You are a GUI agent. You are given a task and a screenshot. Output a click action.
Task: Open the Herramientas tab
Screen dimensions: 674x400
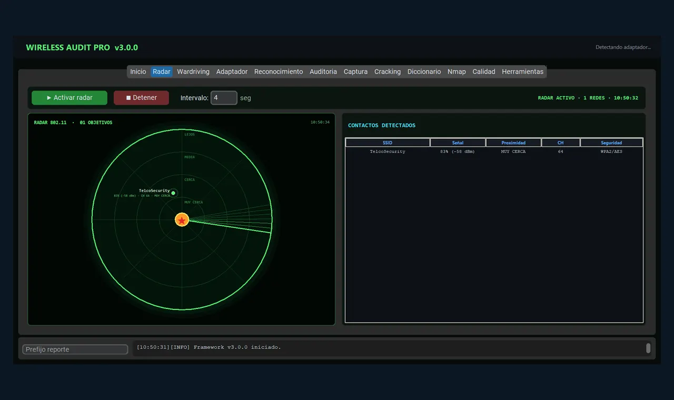pos(522,72)
